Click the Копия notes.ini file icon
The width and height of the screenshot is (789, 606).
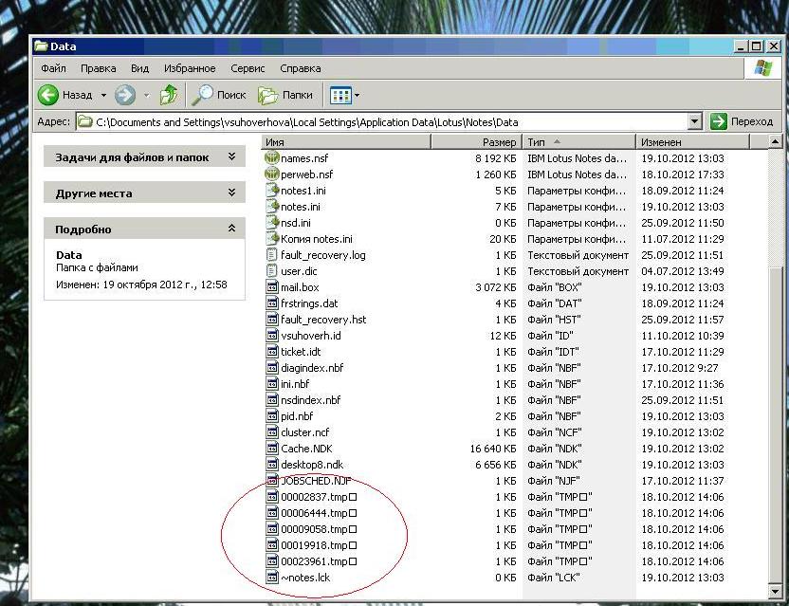coord(272,239)
